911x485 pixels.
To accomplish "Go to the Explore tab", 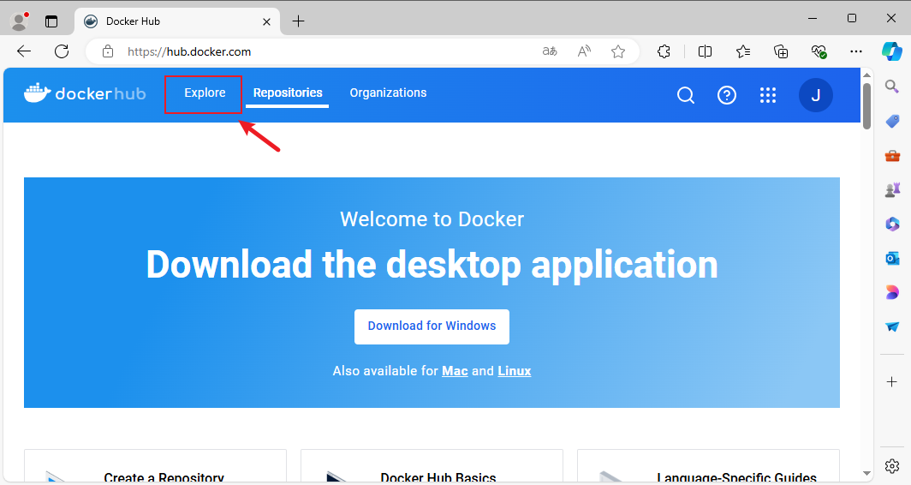I will 205,93.
